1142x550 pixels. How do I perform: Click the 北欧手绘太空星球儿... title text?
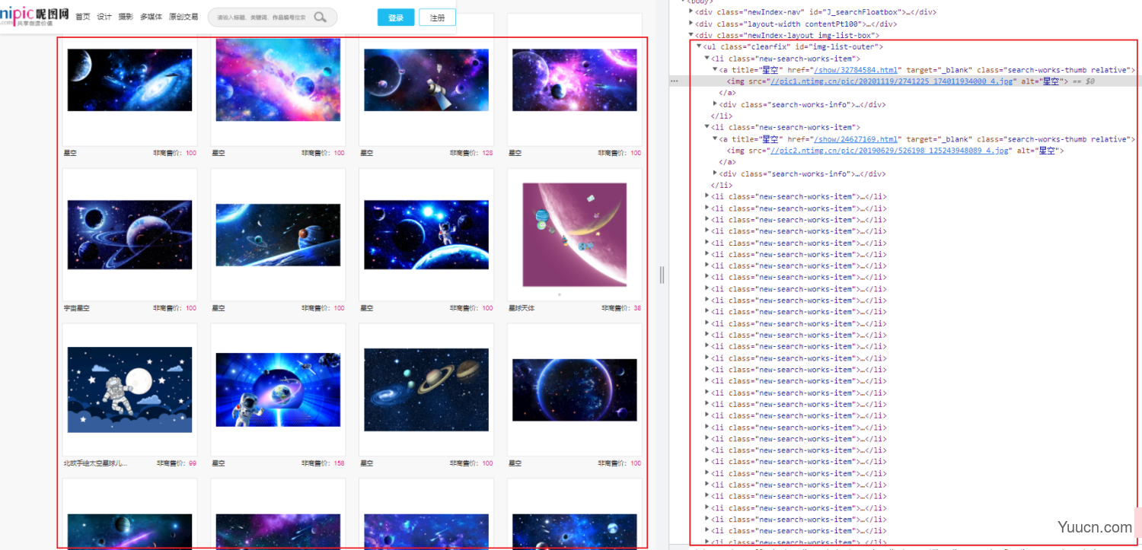point(95,463)
